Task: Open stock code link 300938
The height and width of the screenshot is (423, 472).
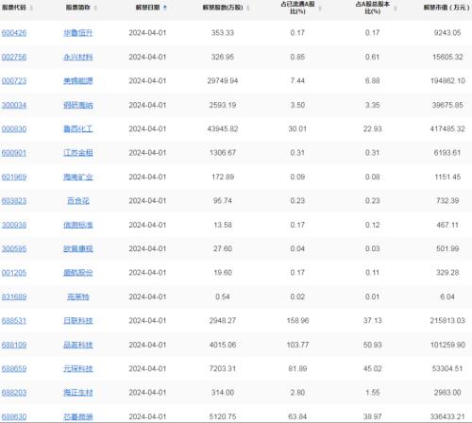Action: [14, 225]
